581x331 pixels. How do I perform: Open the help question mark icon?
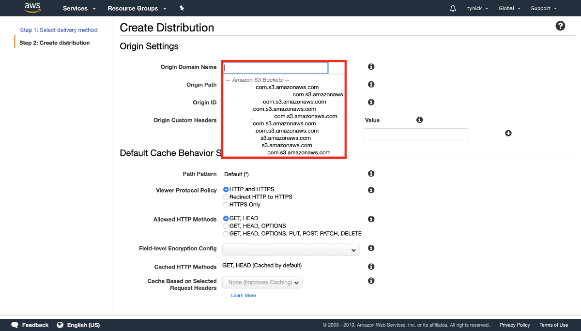coord(560,26)
